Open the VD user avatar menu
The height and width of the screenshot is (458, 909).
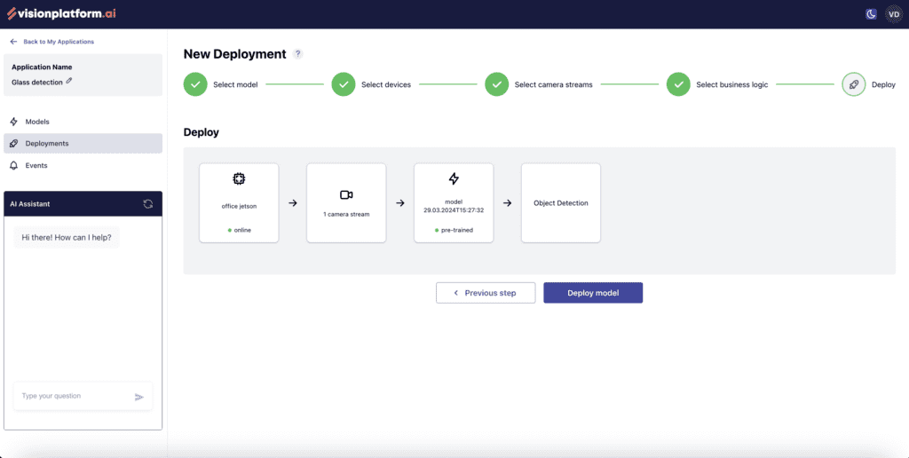[894, 14]
